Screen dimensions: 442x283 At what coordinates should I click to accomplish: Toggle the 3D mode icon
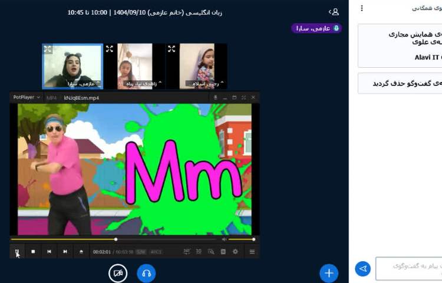(199, 251)
